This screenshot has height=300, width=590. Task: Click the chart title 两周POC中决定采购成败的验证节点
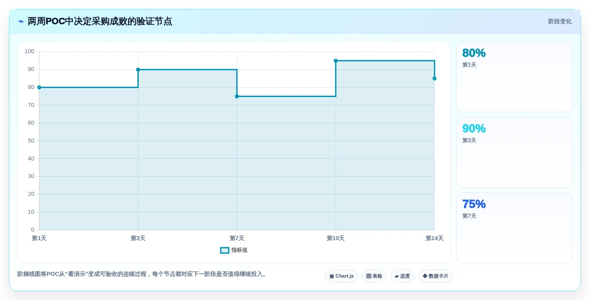coord(100,21)
